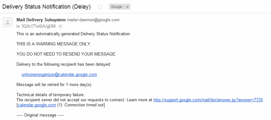Click the Original message separator line
The height and width of the screenshot is (120, 271).
pos(40,115)
